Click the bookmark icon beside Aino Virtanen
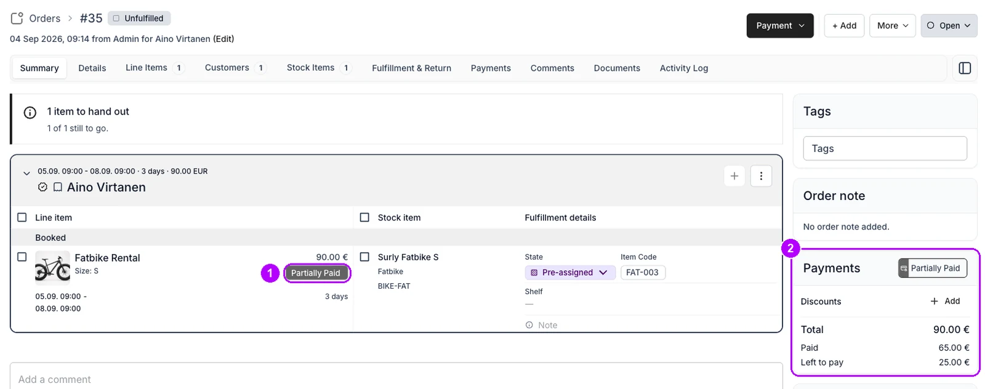Screen dimensions: 985x389 tap(57, 187)
